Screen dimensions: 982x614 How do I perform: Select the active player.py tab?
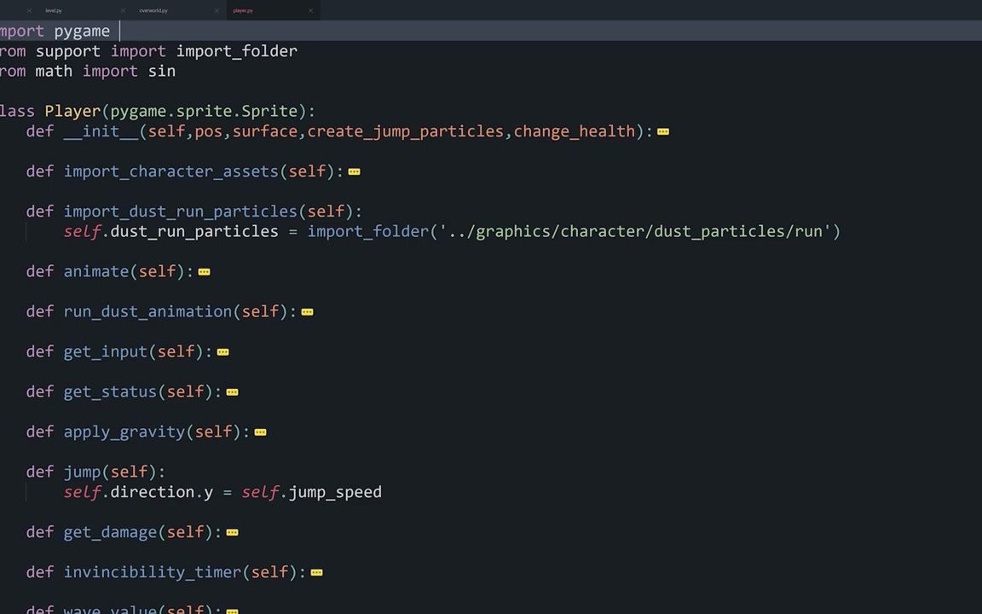point(243,10)
